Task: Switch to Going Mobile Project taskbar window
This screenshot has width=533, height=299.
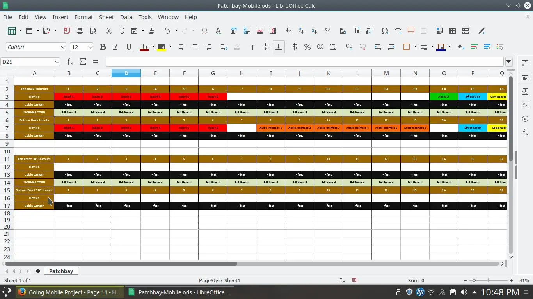Action: coord(69,292)
